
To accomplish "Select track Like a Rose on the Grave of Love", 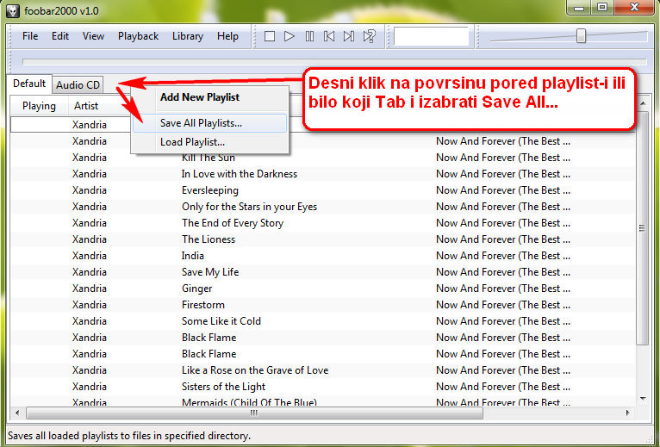I will (255, 370).
